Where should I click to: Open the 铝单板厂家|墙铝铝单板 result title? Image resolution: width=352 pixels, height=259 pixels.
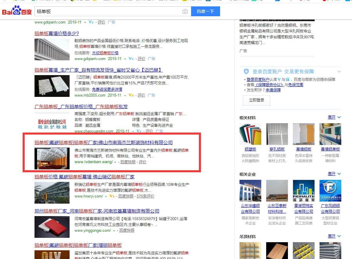(x=78, y=245)
